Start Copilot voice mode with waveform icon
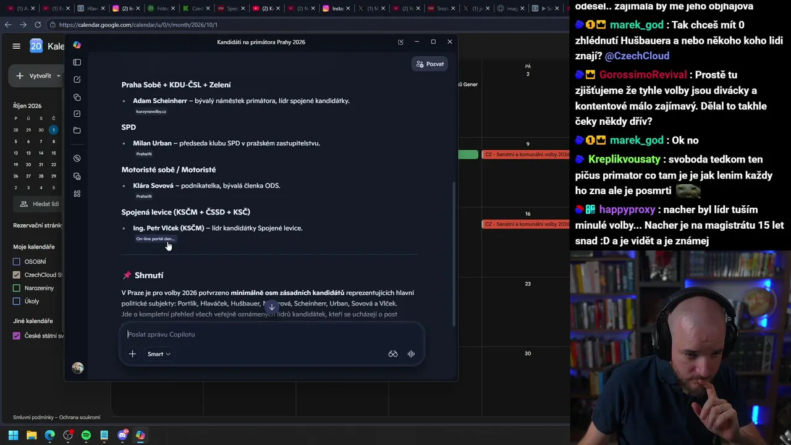Screen dimensions: 791x445 [x=411, y=354]
